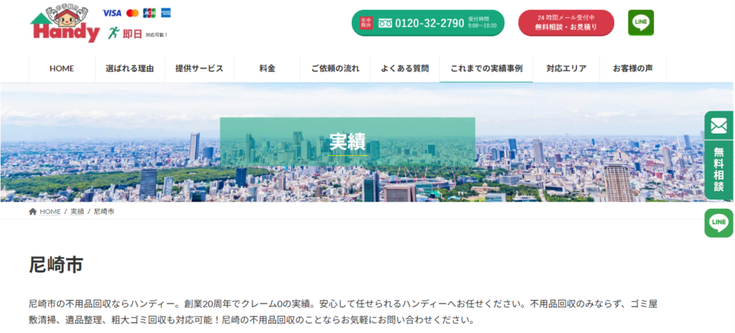Click the home icon in breadcrumb
The height and width of the screenshot is (333, 735).
pos(33,212)
